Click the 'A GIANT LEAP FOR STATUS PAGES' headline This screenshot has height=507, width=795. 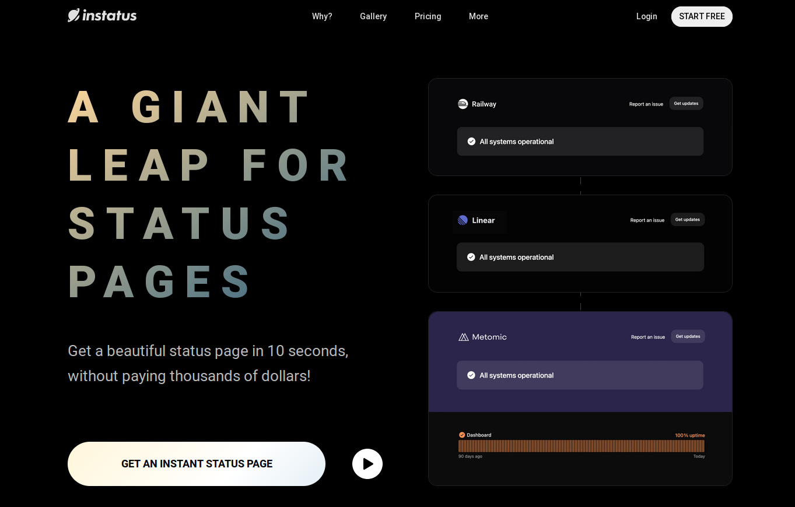[209, 194]
